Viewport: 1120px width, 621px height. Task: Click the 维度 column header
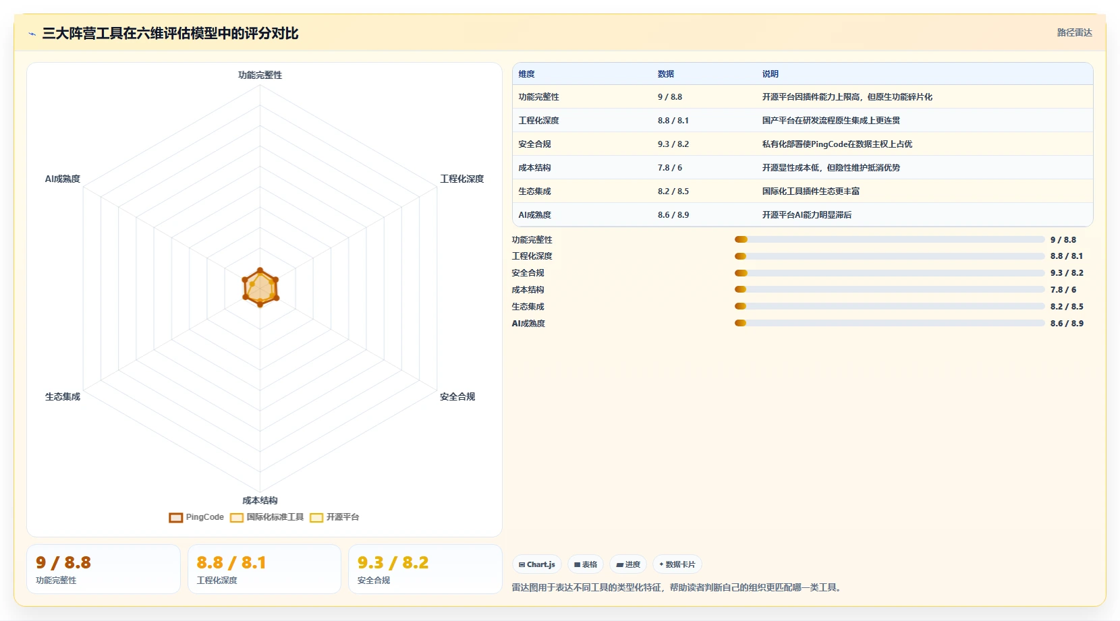526,74
